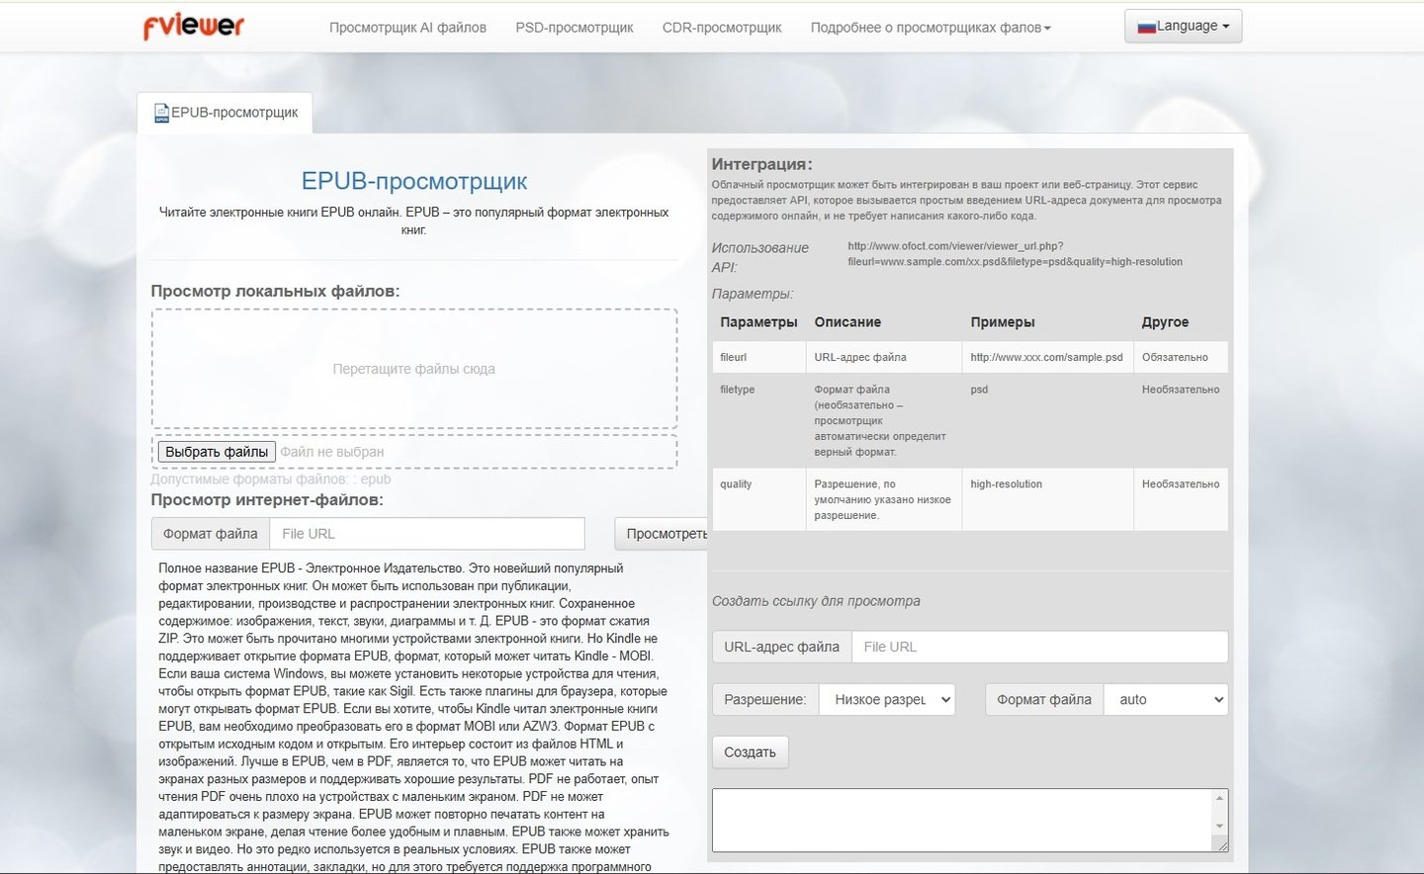Screen dimensions: 1424x874
Task: Open the 'Формат файла' auto dropdown
Action: (x=1166, y=699)
